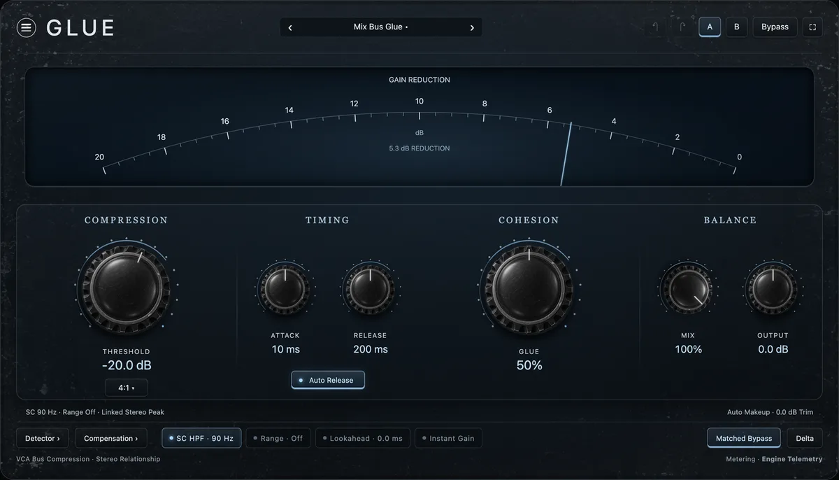
Task: Click the 0.0 dB output value
Action: [x=773, y=349]
